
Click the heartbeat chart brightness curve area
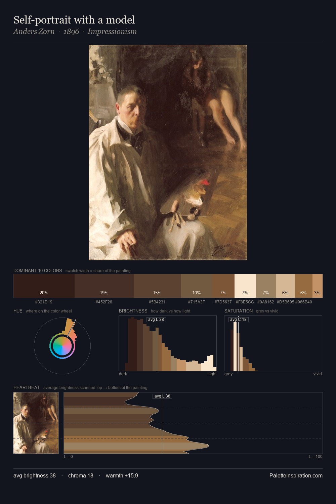click(193, 423)
